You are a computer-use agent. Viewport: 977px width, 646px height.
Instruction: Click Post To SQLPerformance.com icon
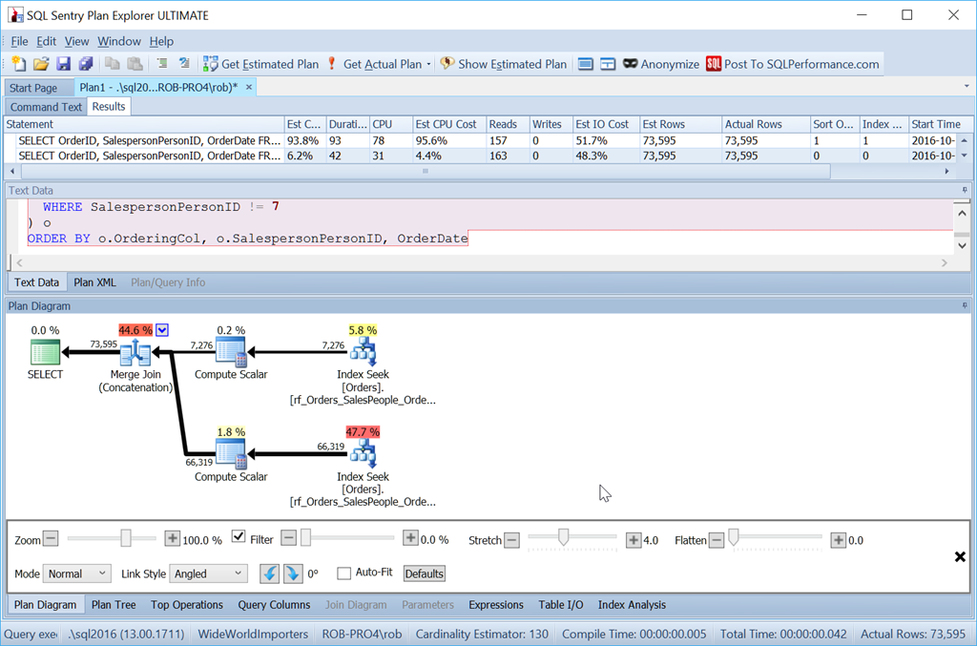coord(715,64)
